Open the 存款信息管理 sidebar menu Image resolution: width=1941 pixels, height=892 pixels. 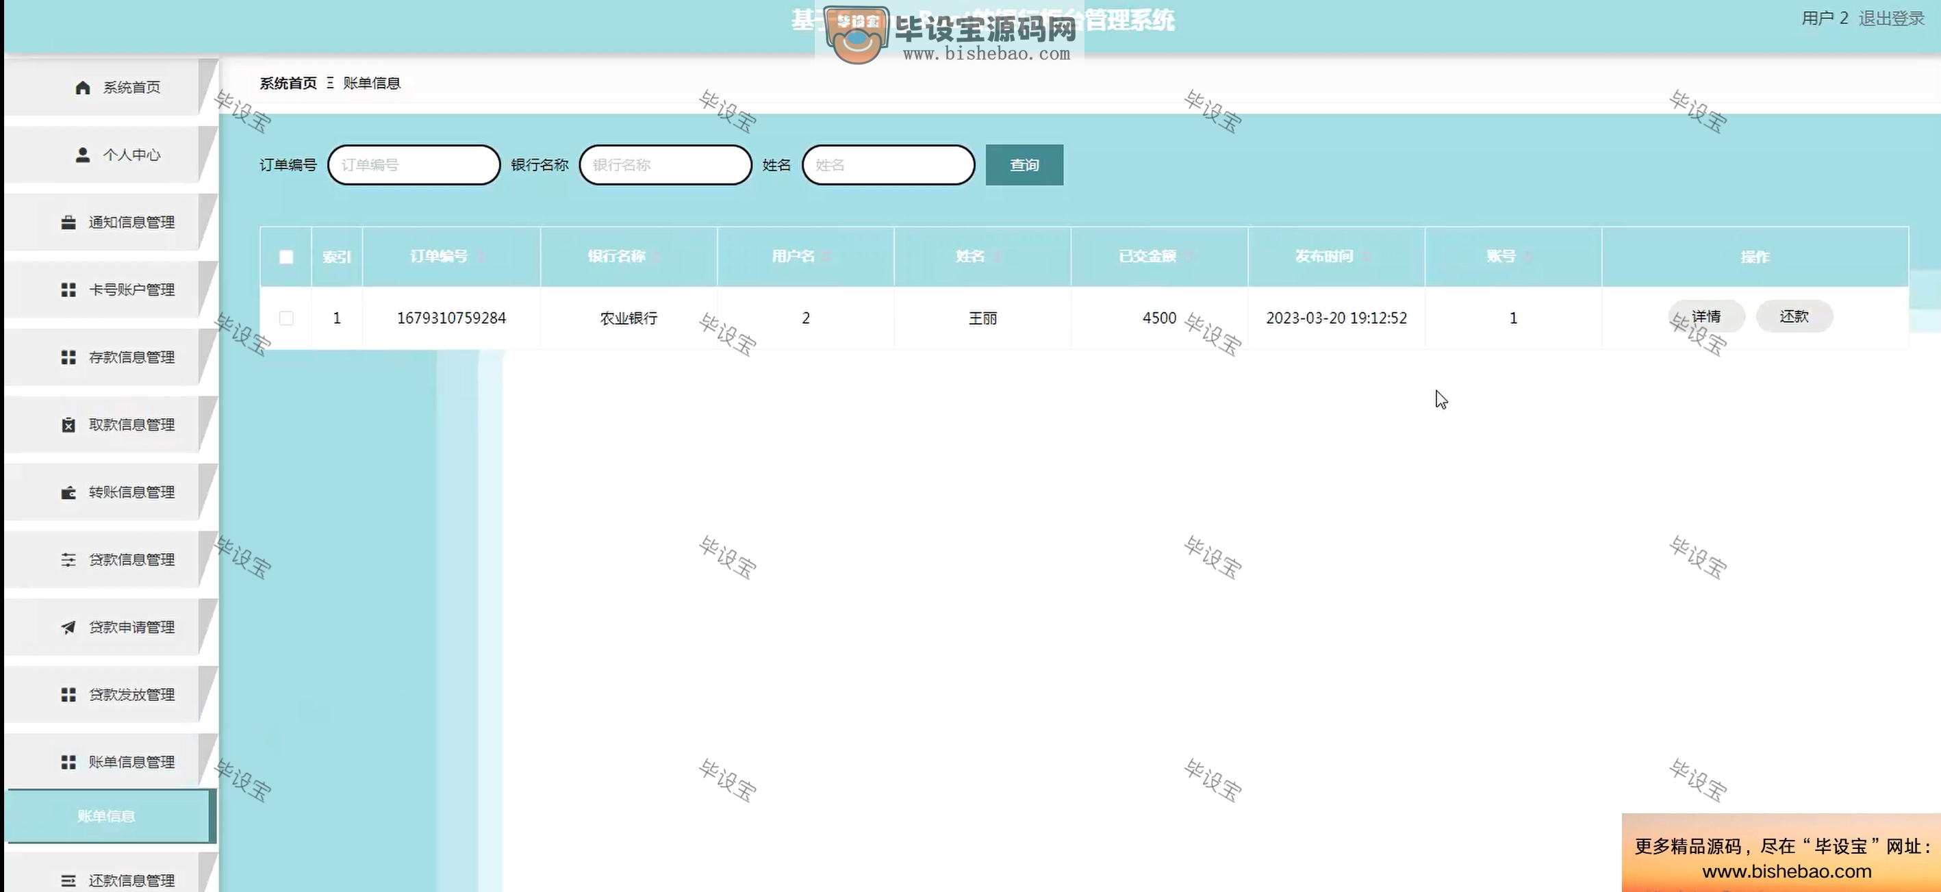click(111, 357)
